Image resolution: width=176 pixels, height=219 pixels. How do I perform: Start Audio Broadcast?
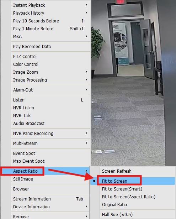point(51,123)
